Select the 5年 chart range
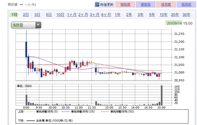The width and height of the screenshot is (197, 125). pos(152,15)
